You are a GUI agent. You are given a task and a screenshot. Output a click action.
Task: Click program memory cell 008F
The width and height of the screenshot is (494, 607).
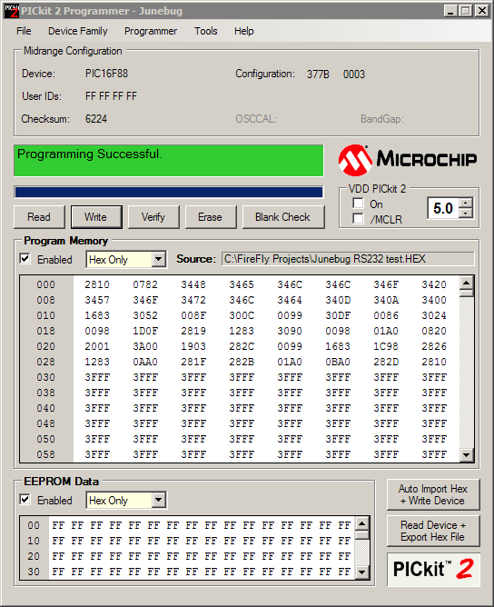[x=193, y=315]
